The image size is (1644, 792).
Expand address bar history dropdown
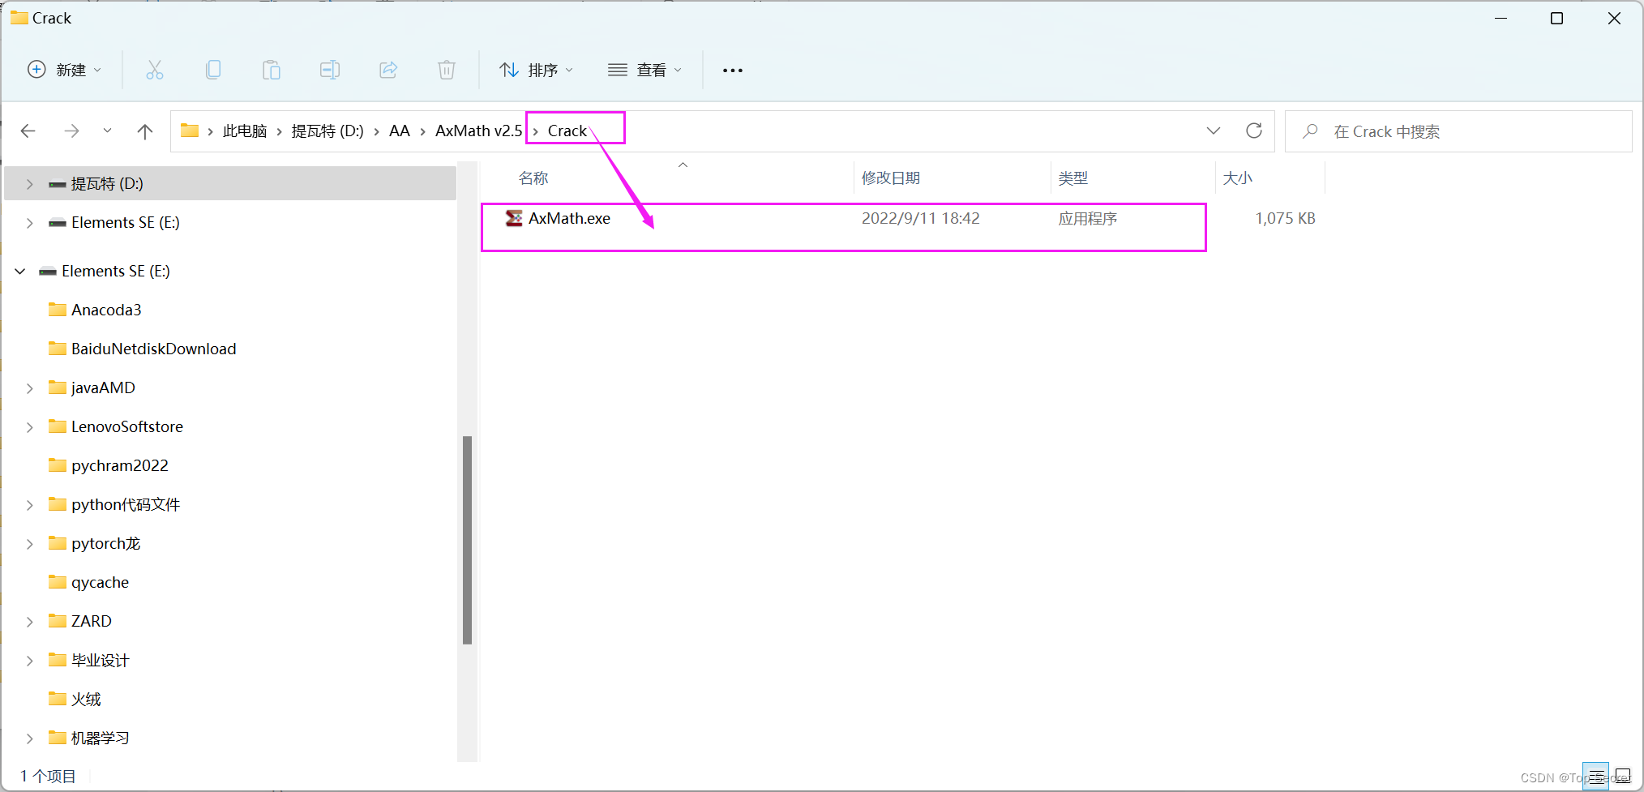pyautogui.click(x=1214, y=131)
